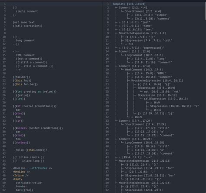This screenshot has height=193, width=206.
Task: Select the Template [1:0..101:0] root node
Action: click(x=129, y=4)
